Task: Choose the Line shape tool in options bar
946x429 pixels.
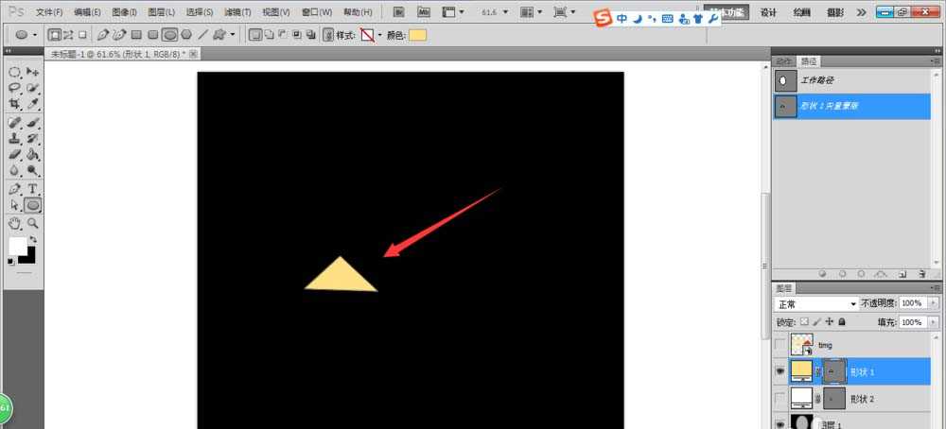Action: click(202, 34)
